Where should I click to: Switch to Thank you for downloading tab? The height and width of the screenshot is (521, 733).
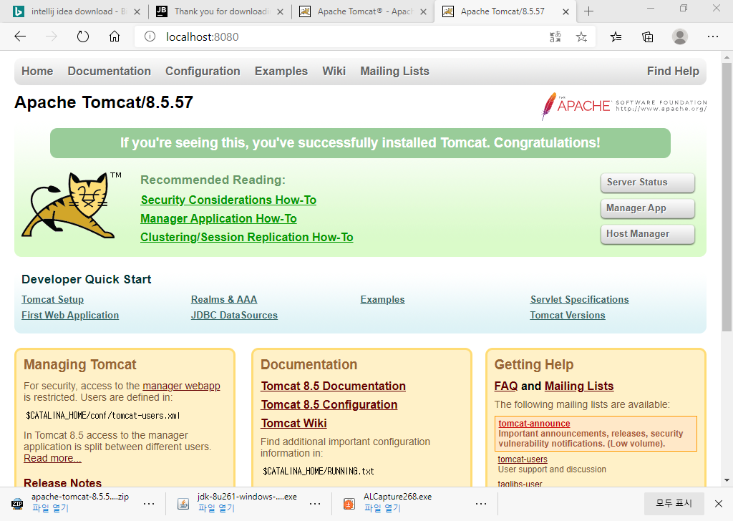click(x=220, y=11)
